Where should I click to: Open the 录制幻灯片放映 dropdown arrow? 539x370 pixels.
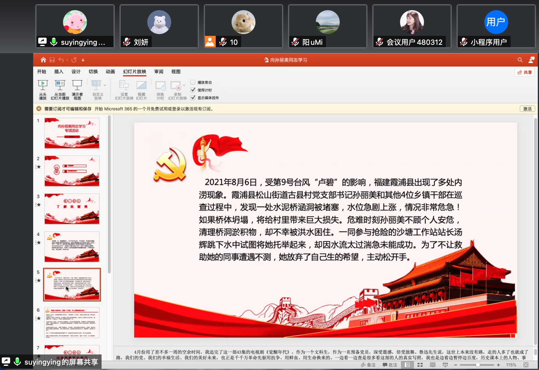point(184,85)
